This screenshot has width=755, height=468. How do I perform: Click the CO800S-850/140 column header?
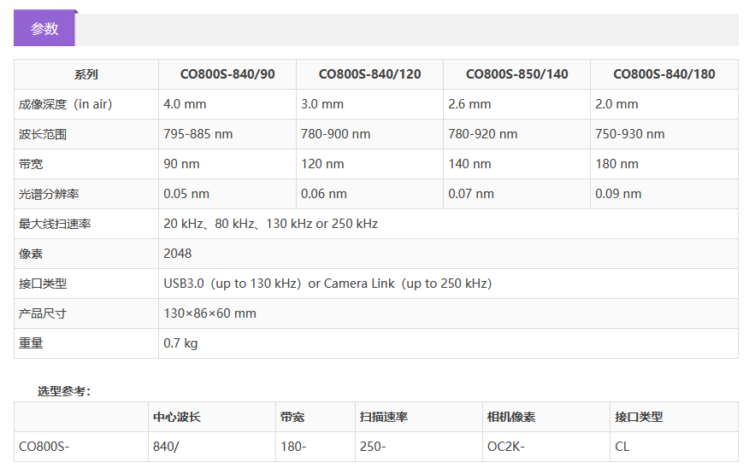click(516, 74)
